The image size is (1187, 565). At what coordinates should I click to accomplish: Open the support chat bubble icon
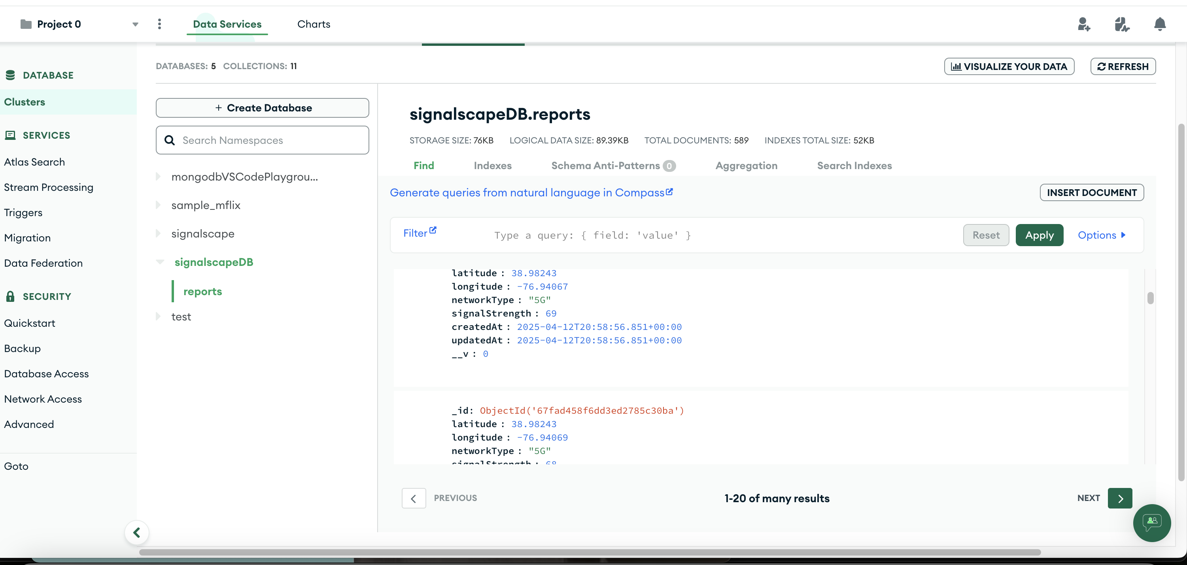click(1151, 523)
